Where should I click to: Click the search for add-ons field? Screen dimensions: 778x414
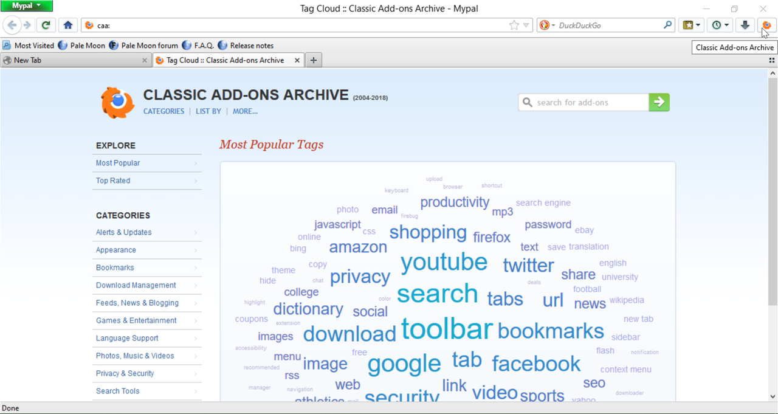[x=583, y=102]
